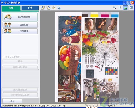The image size is (135, 108).
Task: Click the auto photo fix paintbrush icon
Action: point(8,17)
